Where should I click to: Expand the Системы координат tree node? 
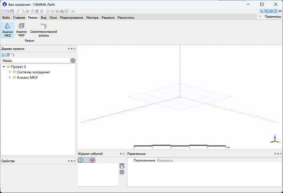(9, 72)
